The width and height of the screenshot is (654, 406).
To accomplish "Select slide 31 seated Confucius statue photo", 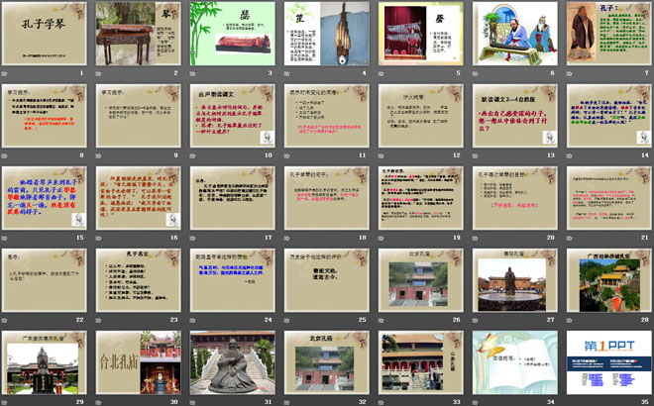I will pos(233,362).
